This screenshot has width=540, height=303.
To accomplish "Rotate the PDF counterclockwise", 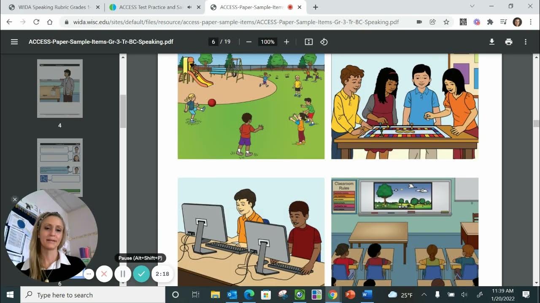I will point(324,42).
